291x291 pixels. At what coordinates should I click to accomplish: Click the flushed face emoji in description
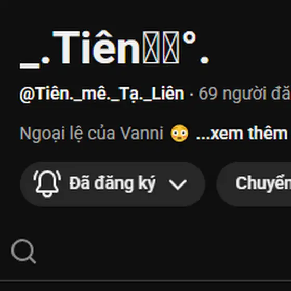coord(179,133)
